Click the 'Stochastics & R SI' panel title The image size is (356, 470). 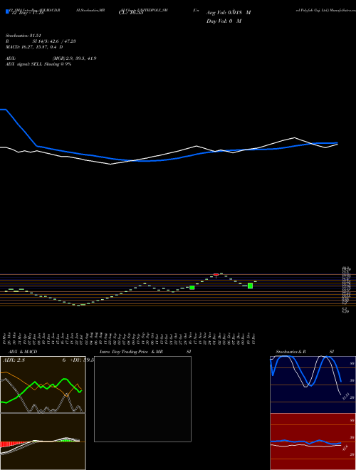305,352
